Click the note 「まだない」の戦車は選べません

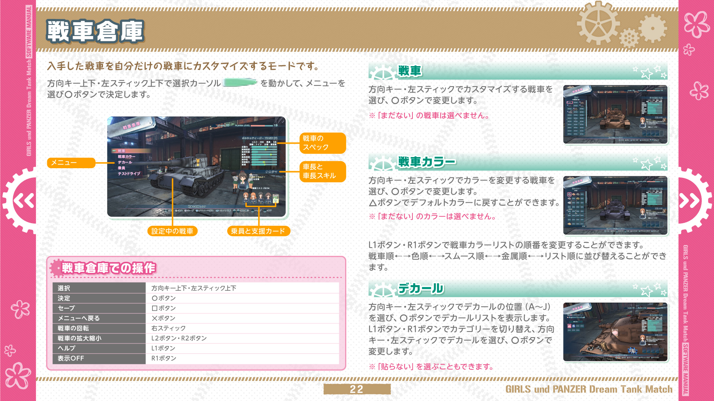(429, 115)
